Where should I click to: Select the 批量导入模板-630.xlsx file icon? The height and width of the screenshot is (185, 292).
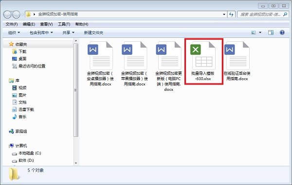pos(203,55)
